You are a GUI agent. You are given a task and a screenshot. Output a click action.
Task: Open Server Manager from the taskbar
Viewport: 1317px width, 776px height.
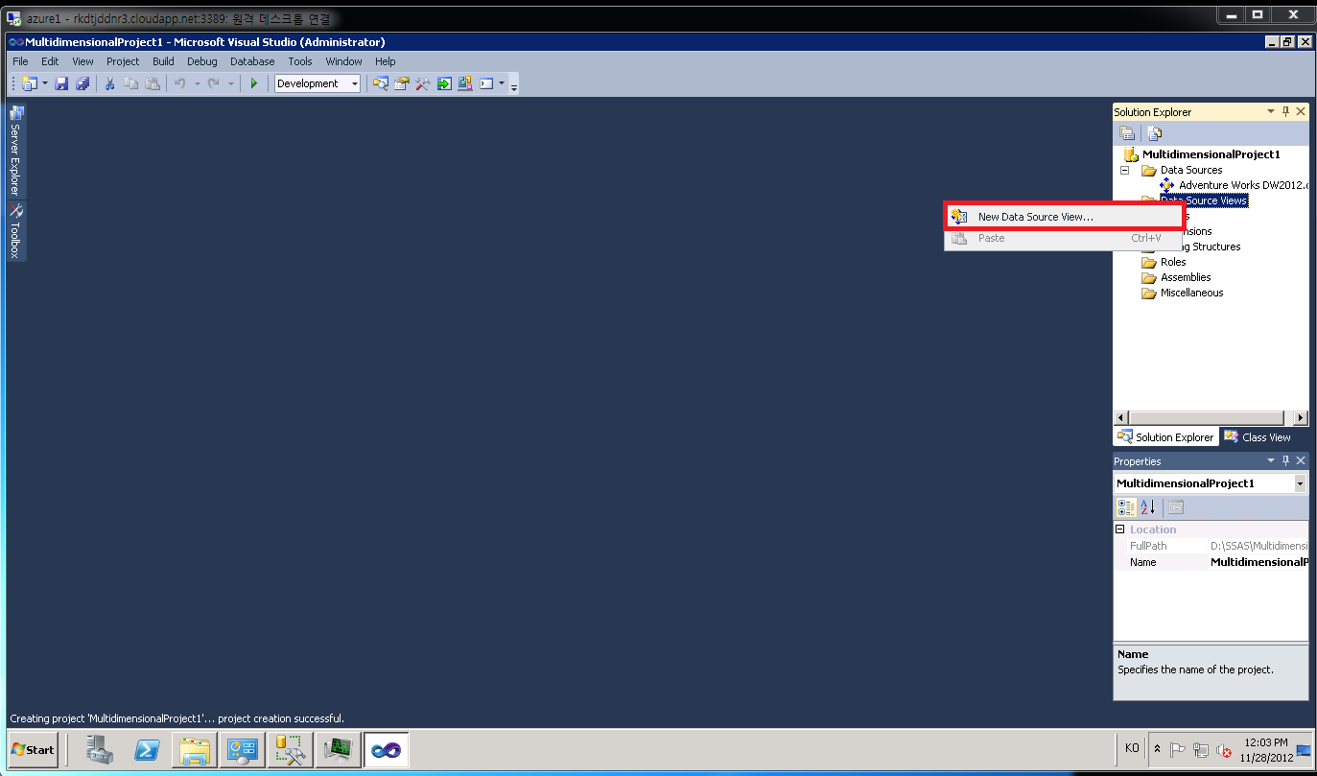pos(100,750)
